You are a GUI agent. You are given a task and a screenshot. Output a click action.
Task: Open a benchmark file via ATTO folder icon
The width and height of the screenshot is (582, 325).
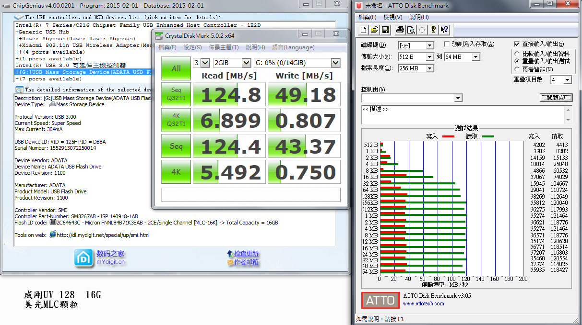374,30
